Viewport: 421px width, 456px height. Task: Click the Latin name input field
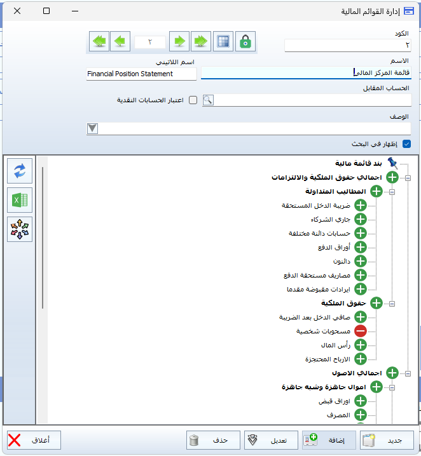141,74
